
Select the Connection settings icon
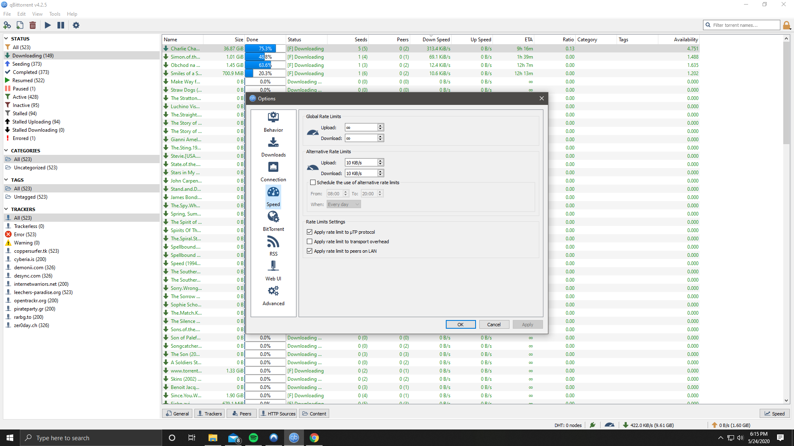[273, 167]
